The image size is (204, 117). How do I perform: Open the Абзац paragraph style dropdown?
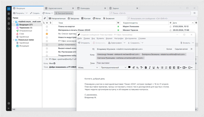tap(87, 68)
